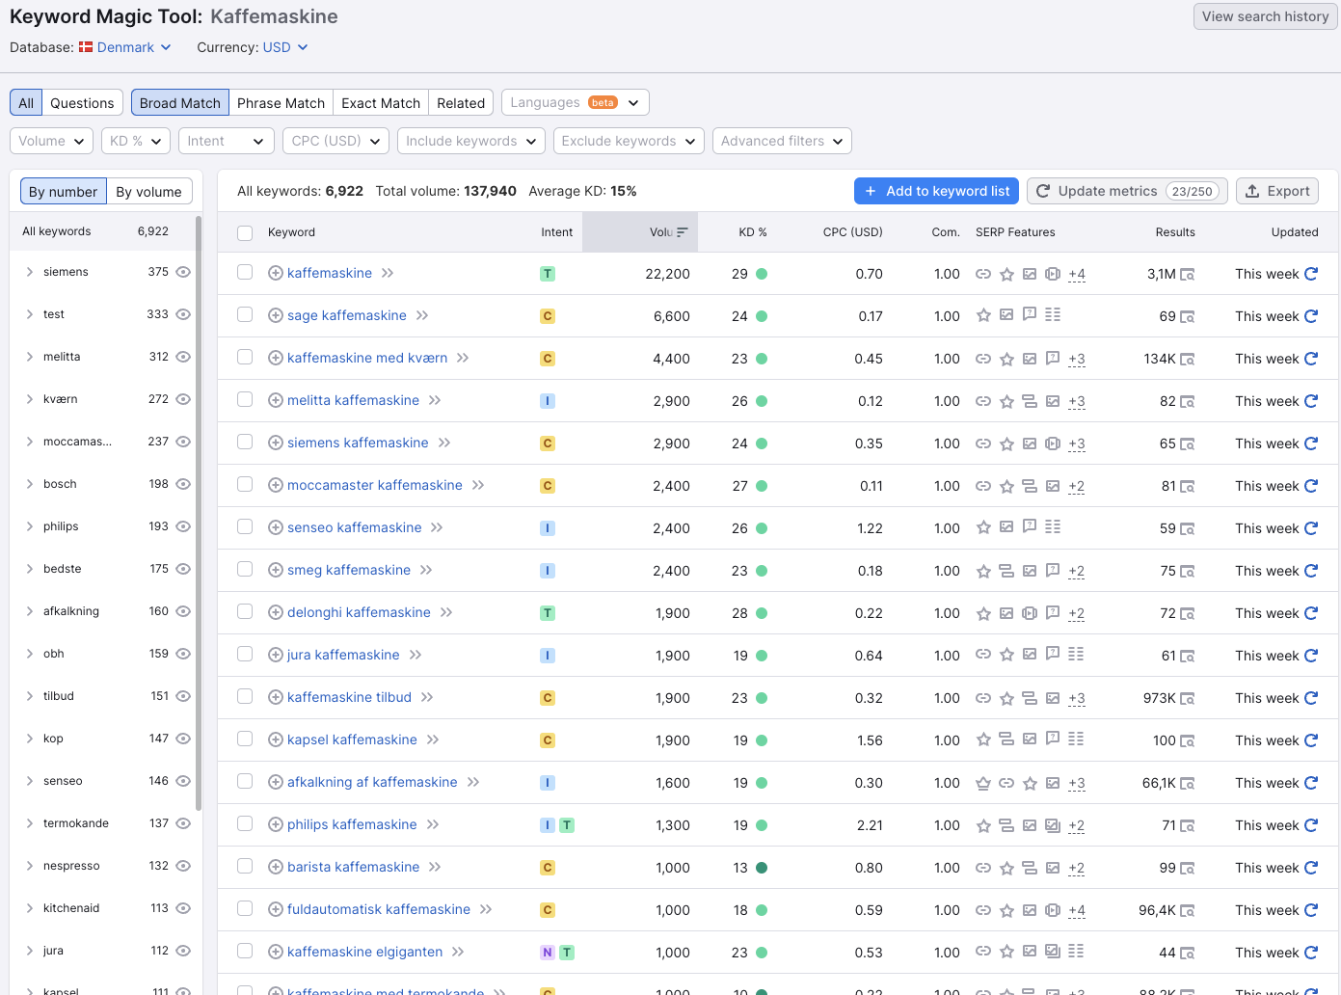Click the KD indicator dot for barista kaffemaskine
Screen dimensions: 1341x995
pos(762,868)
